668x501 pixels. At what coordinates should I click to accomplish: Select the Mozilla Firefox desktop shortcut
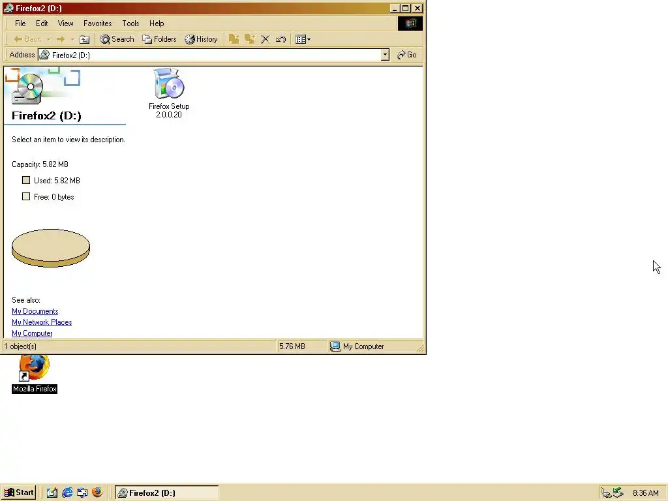point(35,374)
